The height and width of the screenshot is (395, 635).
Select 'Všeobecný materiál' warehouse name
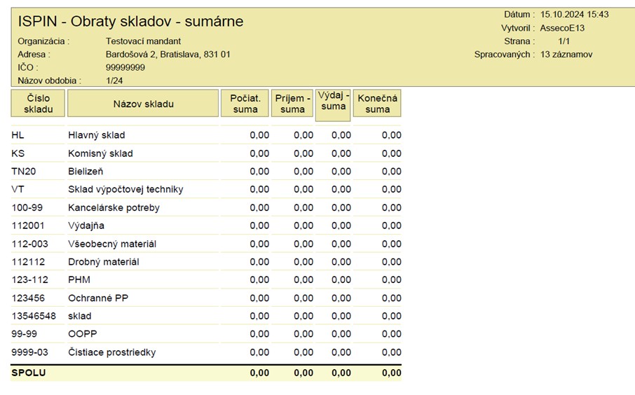click(x=111, y=244)
